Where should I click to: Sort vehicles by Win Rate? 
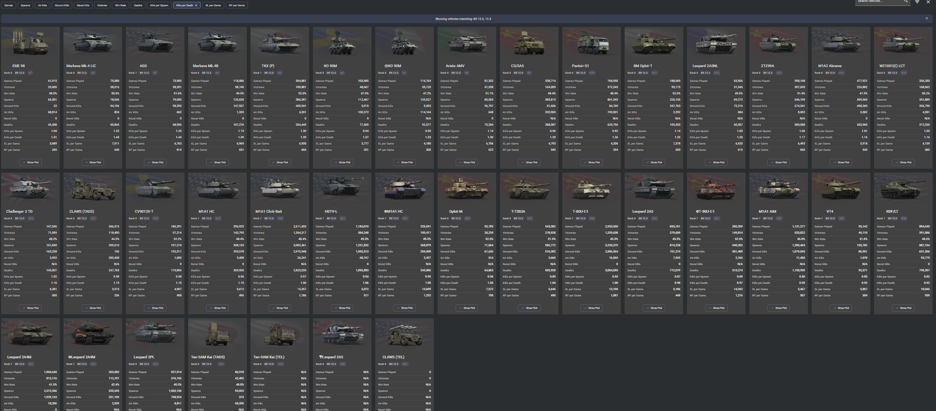tap(120, 6)
